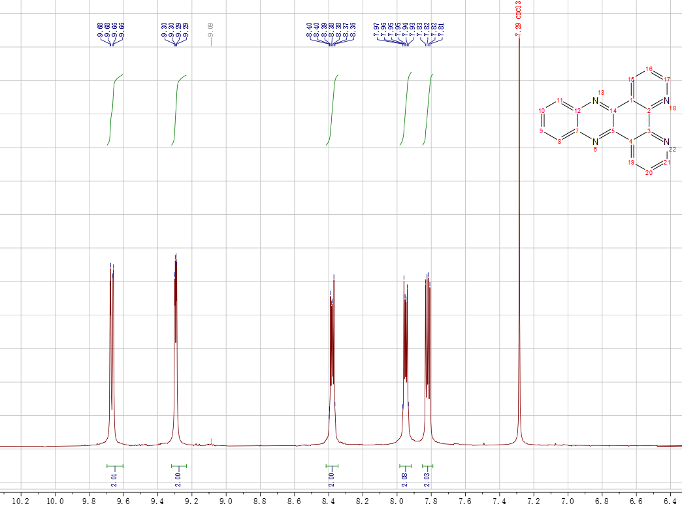Image resolution: width=682 pixels, height=508 pixels.
Task: Click the integral label below the 8.38 peak
Action: click(332, 481)
